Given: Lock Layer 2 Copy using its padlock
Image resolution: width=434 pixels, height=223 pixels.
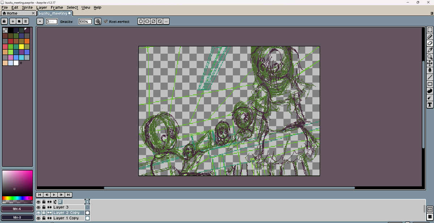Looking at the screenshot, I should [44, 213].
